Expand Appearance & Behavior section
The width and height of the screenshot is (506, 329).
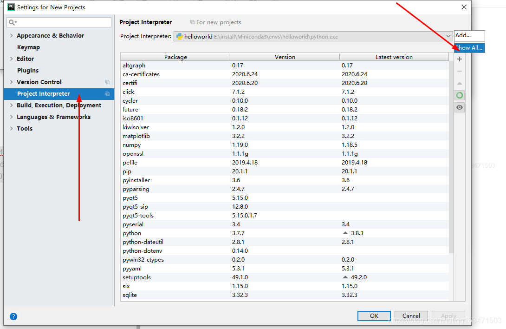(11, 36)
